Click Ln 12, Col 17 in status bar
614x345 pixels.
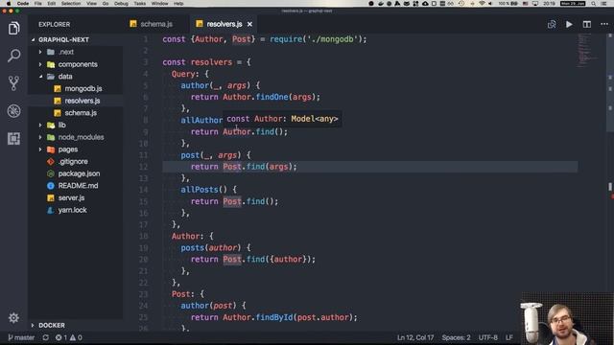[x=415, y=337]
